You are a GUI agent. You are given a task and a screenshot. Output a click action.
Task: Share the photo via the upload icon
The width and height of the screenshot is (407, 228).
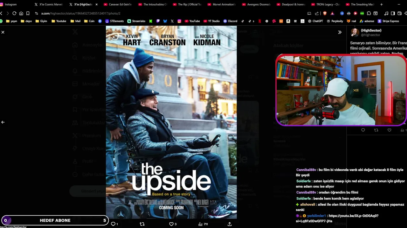(x=230, y=224)
